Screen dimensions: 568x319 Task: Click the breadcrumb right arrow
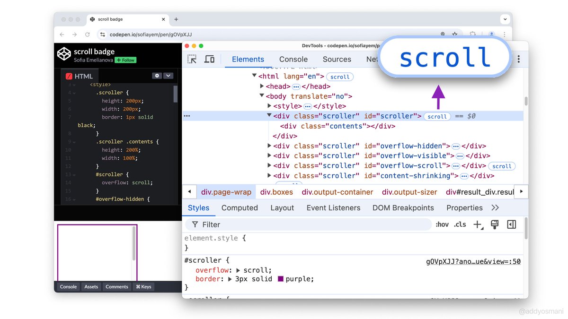522,192
